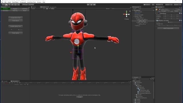Click the Play button
The width and height of the screenshot is (183, 103).
(88, 5)
